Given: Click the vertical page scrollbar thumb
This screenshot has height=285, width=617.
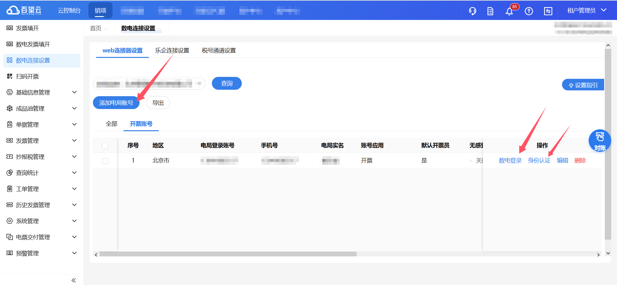Looking at the screenshot, I should [x=608, y=144].
